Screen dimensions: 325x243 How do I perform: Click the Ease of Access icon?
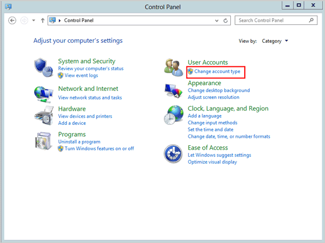[173, 154]
